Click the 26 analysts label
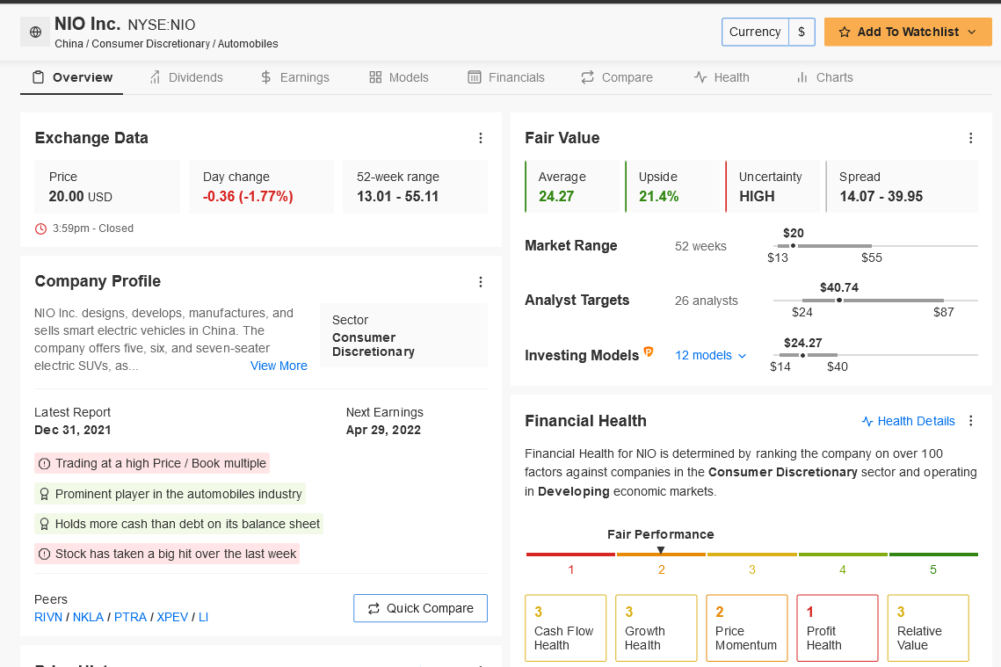 pos(706,301)
